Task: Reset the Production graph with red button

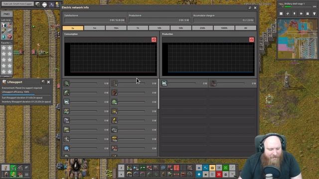Action: (251, 40)
